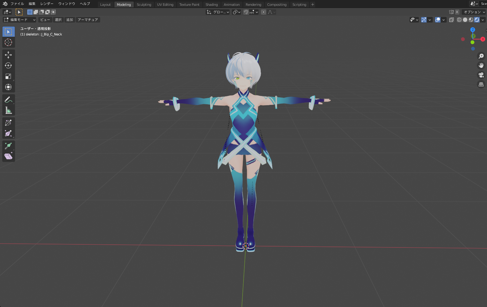
Task: Open the proportional falloff curve dropdown
Action: coord(272,12)
